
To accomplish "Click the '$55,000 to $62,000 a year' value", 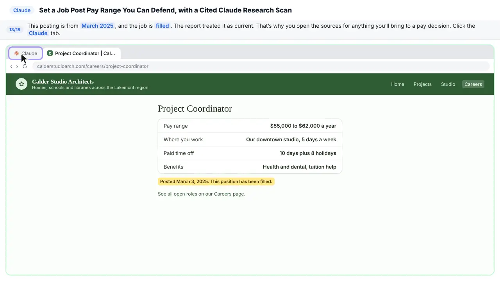I will 303,126.
